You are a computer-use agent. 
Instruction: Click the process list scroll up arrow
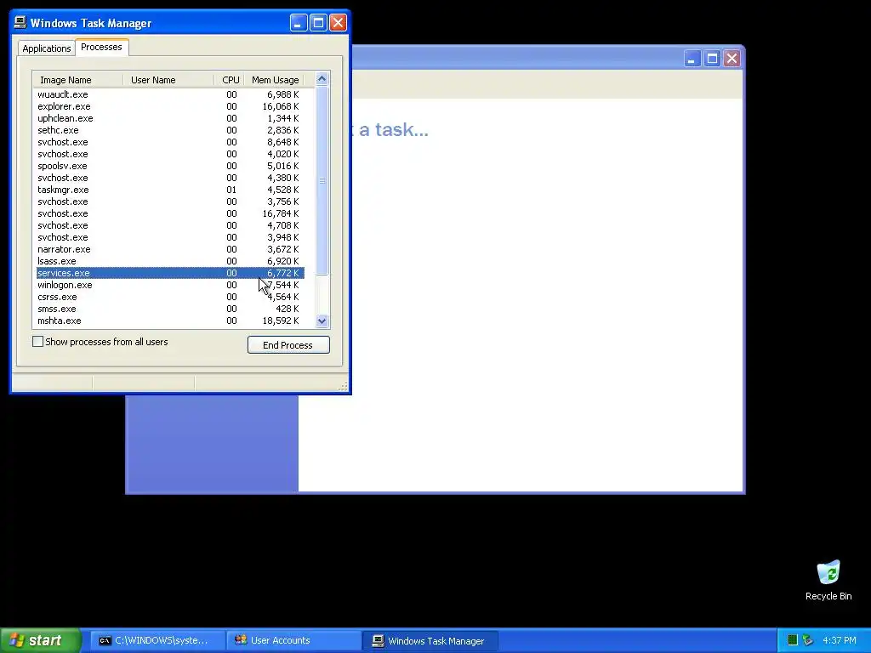[x=322, y=79]
